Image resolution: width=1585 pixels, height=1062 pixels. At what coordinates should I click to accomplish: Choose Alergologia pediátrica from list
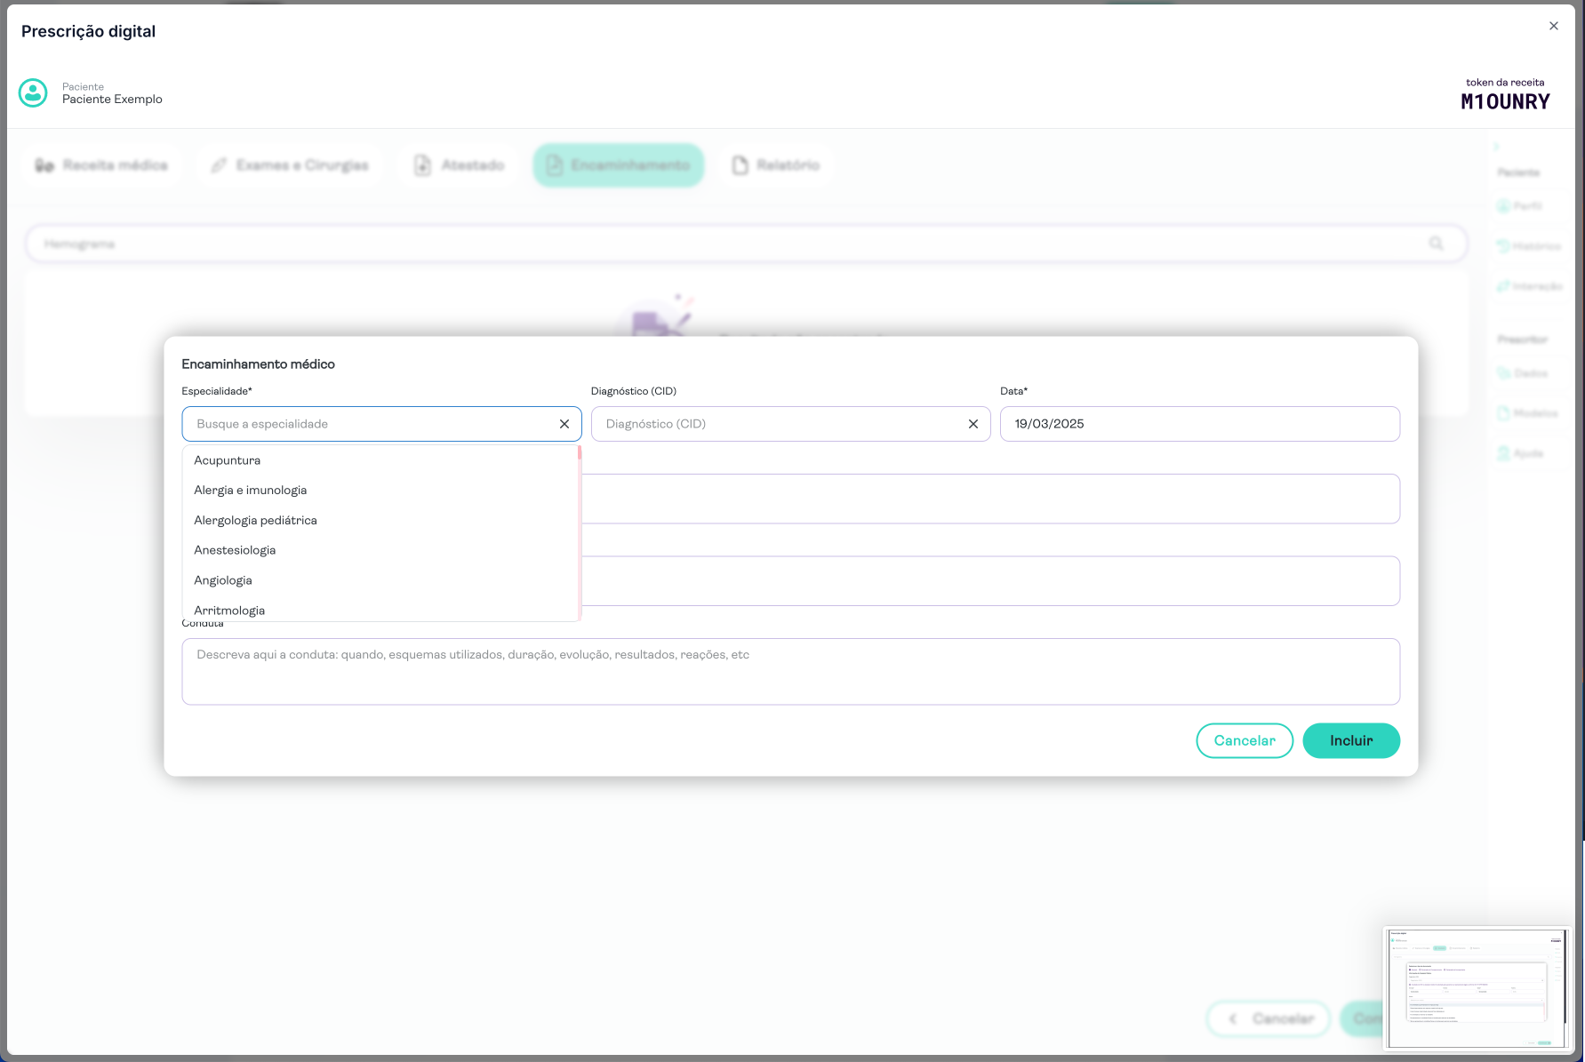[x=255, y=521]
